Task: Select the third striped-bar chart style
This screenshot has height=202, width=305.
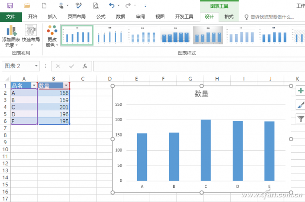Action: point(142,35)
